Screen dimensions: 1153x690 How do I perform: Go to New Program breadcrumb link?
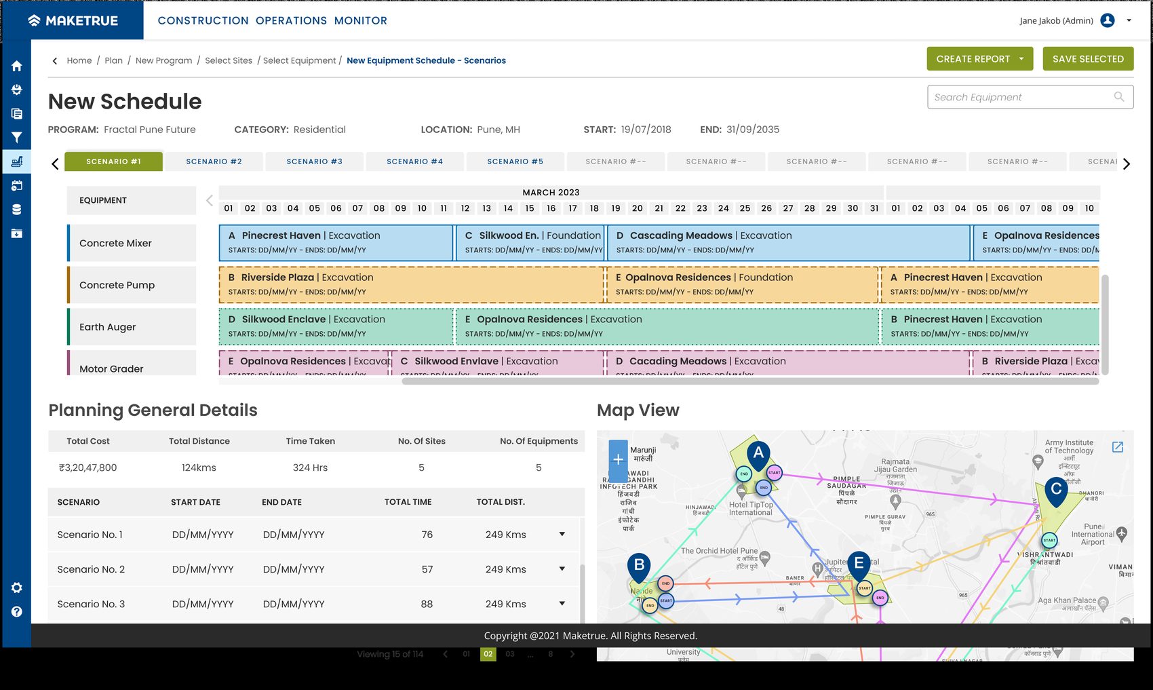[163, 60]
